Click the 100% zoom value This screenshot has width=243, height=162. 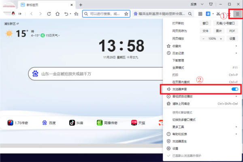coord(212,39)
